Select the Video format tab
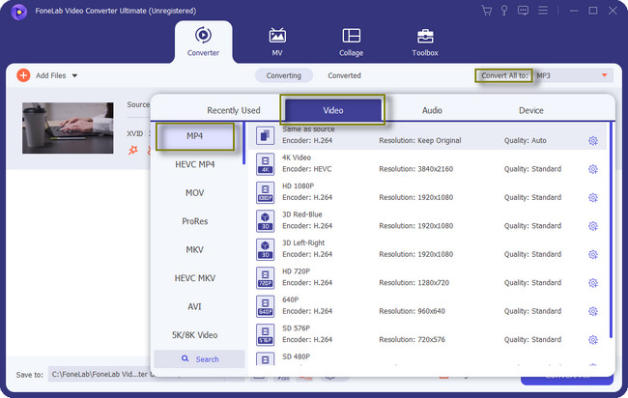The height and width of the screenshot is (398, 628). point(332,110)
